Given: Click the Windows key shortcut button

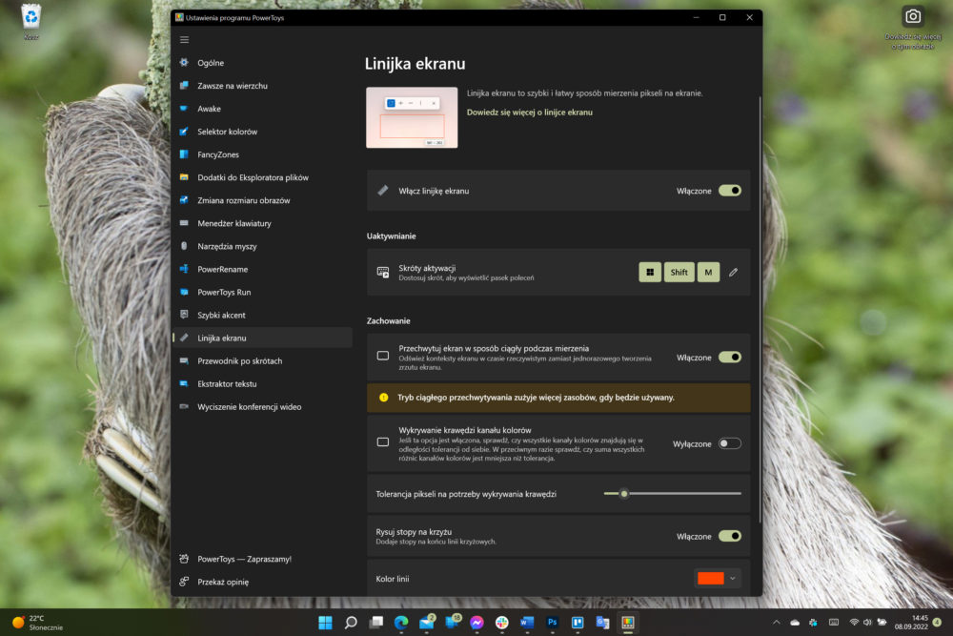Looking at the screenshot, I should point(650,273).
